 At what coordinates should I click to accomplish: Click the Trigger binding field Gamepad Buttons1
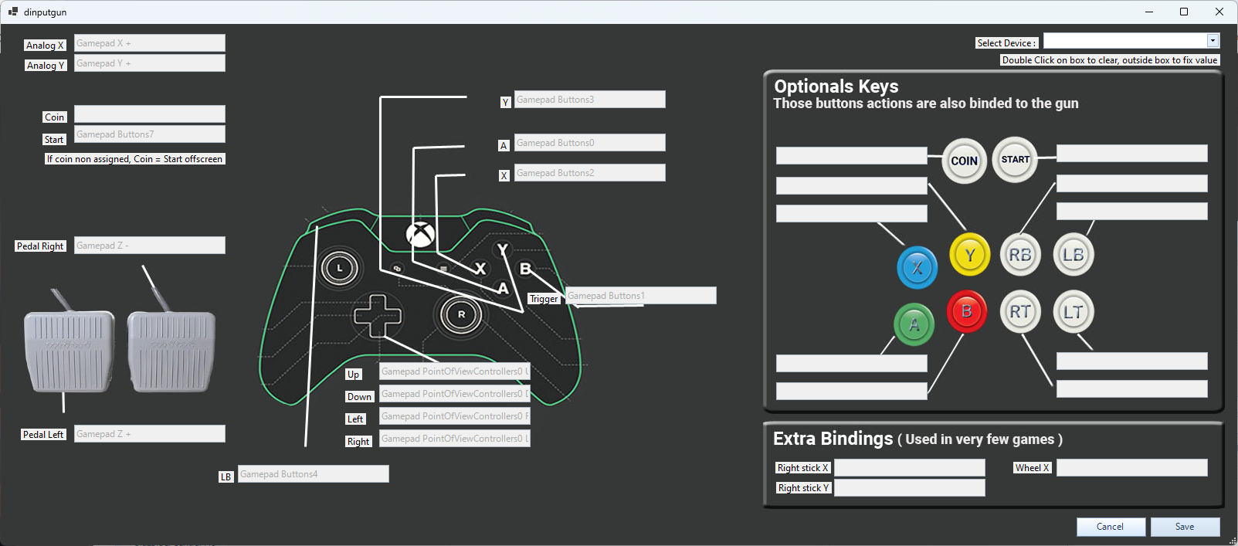(641, 296)
